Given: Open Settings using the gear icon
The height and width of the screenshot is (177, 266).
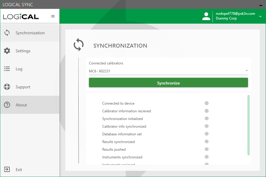Looking at the screenshot, I should click(7, 51).
